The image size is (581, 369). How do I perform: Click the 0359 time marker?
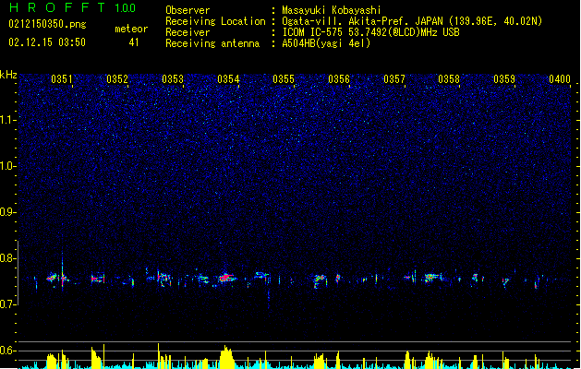coord(504,79)
